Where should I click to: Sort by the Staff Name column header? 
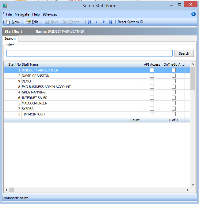tap(81, 64)
